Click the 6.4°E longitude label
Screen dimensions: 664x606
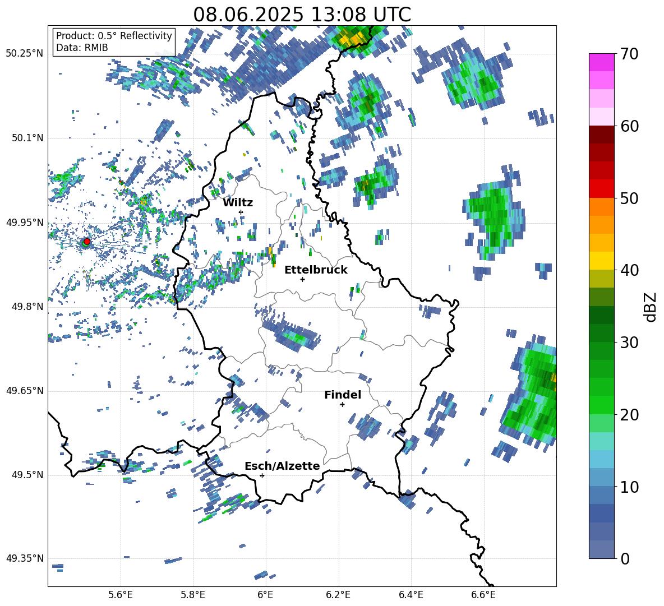pos(411,595)
